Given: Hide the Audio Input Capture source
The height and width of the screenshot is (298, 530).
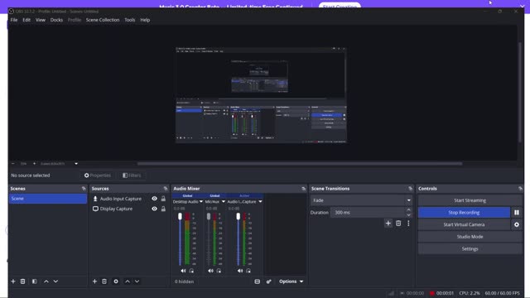Looking at the screenshot, I should coord(155,199).
